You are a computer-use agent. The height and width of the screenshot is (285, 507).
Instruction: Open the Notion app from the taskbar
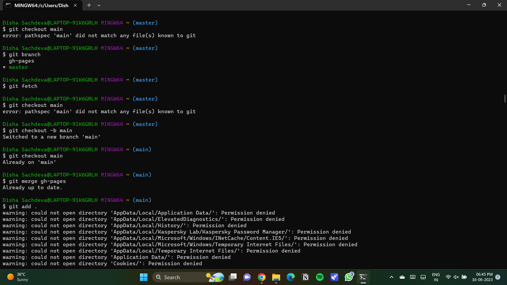pyautogui.click(x=305, y=277)
